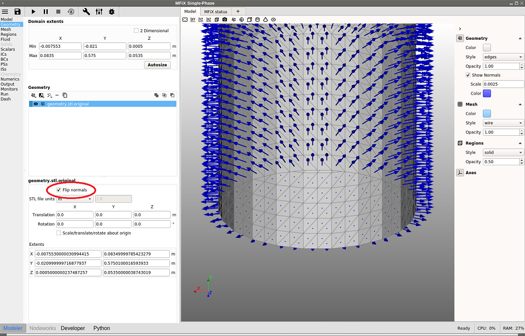Start the simulation with the Run icon

click(x=33, y=11)
